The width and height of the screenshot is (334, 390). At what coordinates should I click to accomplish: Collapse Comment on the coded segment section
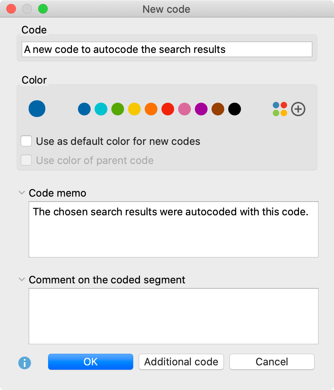click(x=22, y=279)
